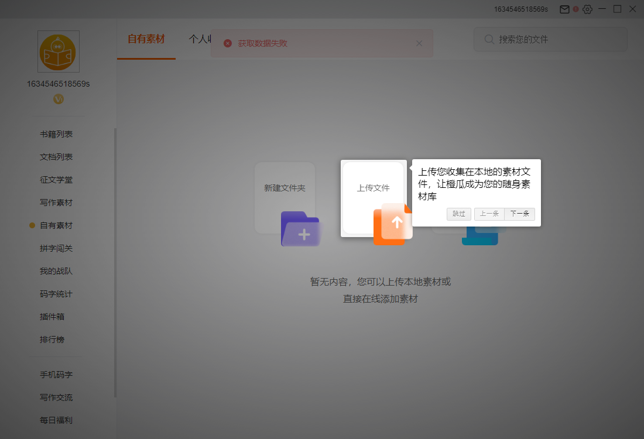Click 上一条 to view previous tip
Viewport: 644px width, 439px height.
(x=489, y=214)
